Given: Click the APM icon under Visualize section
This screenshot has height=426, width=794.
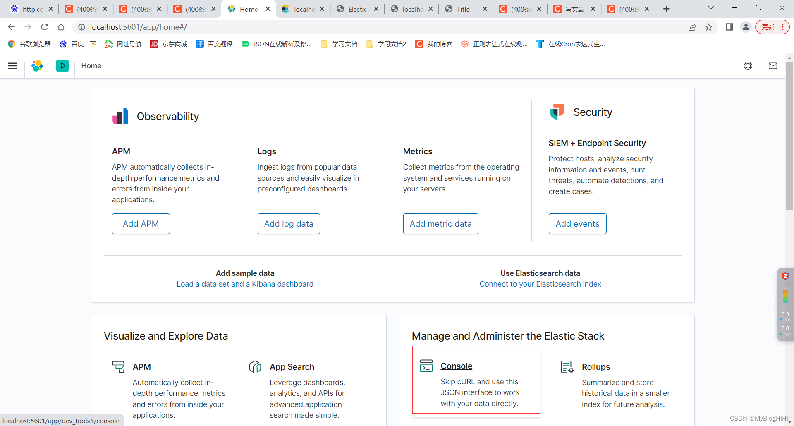Looking at the screenshot, I should pyautogui.click(x=118, y=367).
